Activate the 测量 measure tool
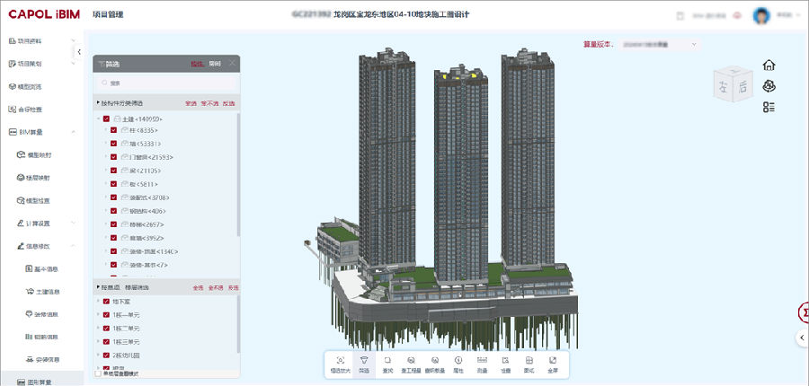Viewport: 809px width, 386px height. click(x=482, y=364)
